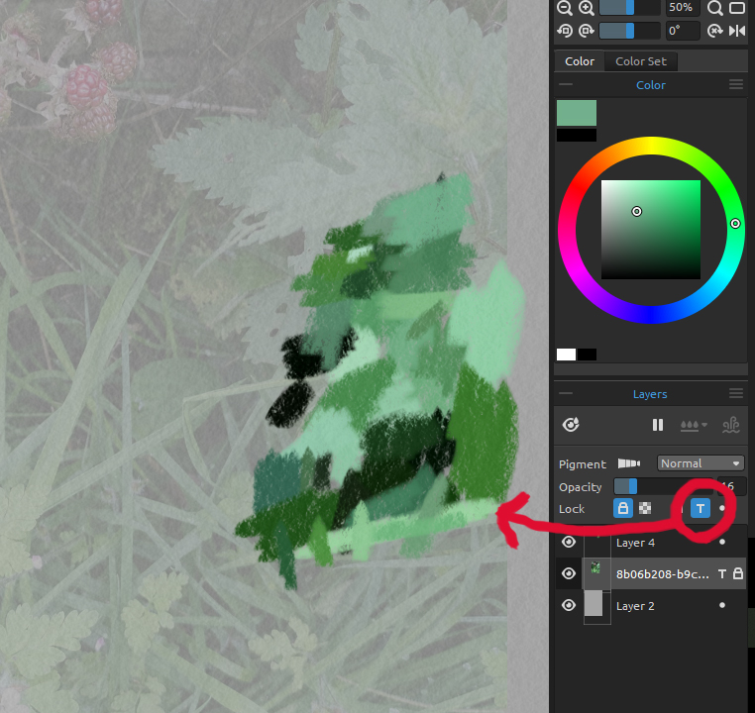The width and height of the screenshot is (755, 713).
Task: Click the lock icon on 8b06b208 layer
Action: pos(738,573)
